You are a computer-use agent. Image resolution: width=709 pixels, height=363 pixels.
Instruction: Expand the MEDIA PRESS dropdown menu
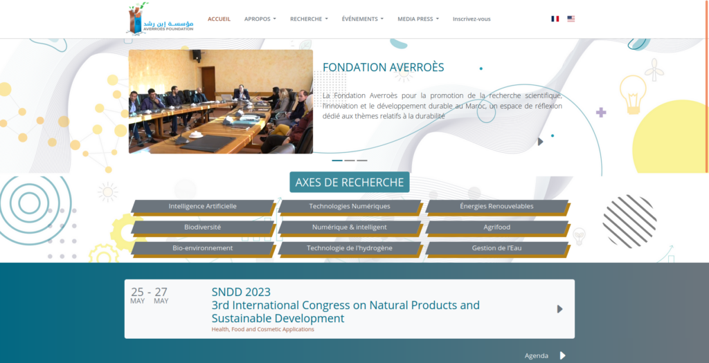[x=418, y=19]
